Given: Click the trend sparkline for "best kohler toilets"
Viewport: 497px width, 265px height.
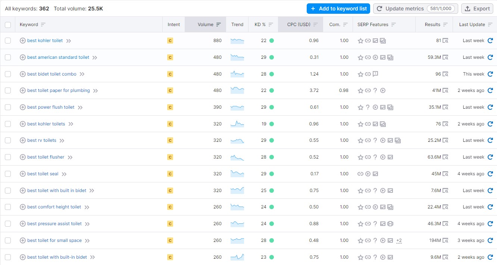Looking at the screenshot, I should (x=237, y=124).
